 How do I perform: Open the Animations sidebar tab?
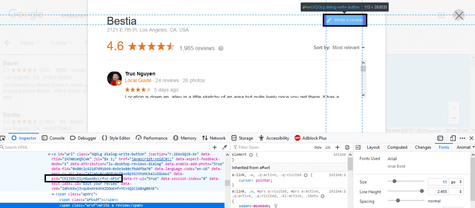(x=463, y=147)
